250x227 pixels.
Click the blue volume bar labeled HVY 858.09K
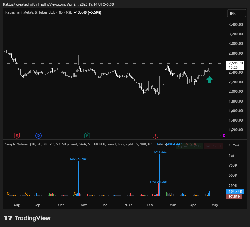(x=79, y=179)
